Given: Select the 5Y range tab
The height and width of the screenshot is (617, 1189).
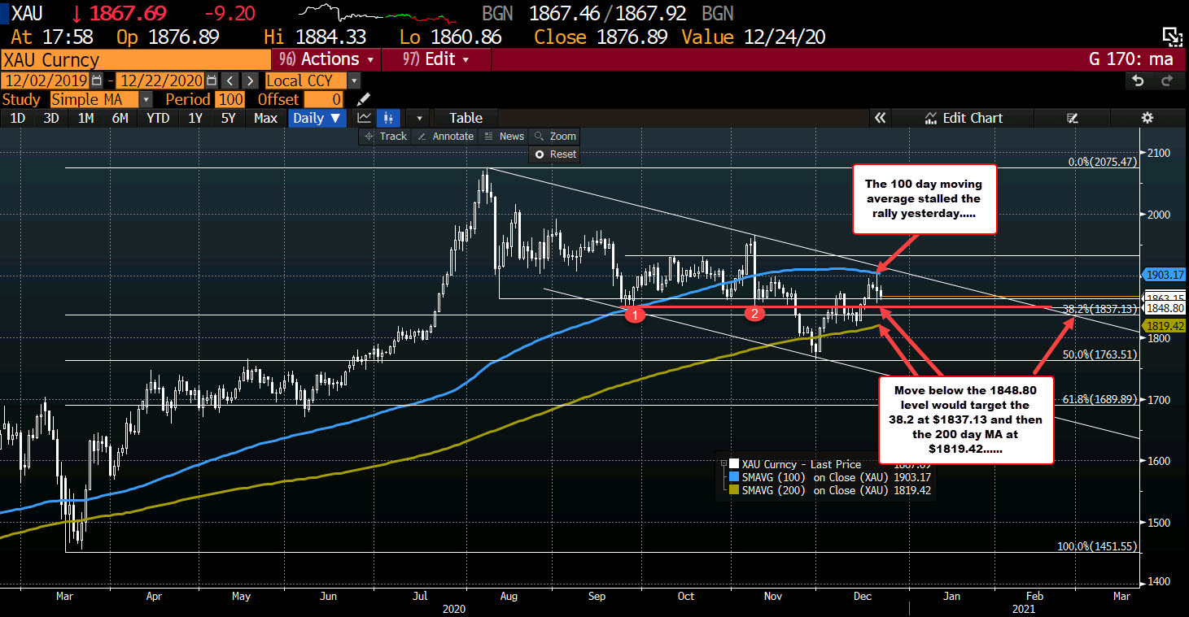Looking at the screenshot, I should pyautogui.click(x=229, y=118).
